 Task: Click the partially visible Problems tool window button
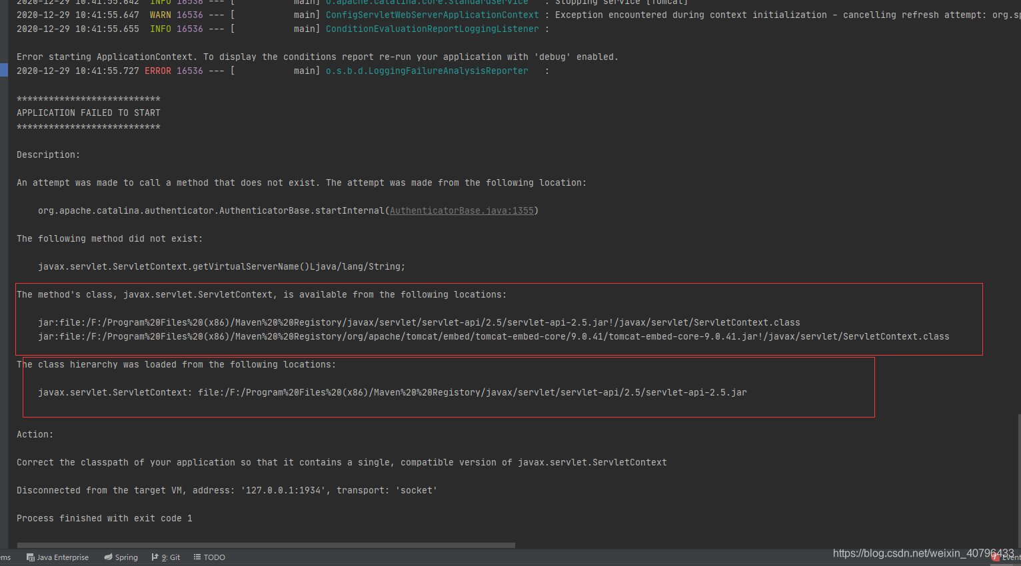point(4,557)
